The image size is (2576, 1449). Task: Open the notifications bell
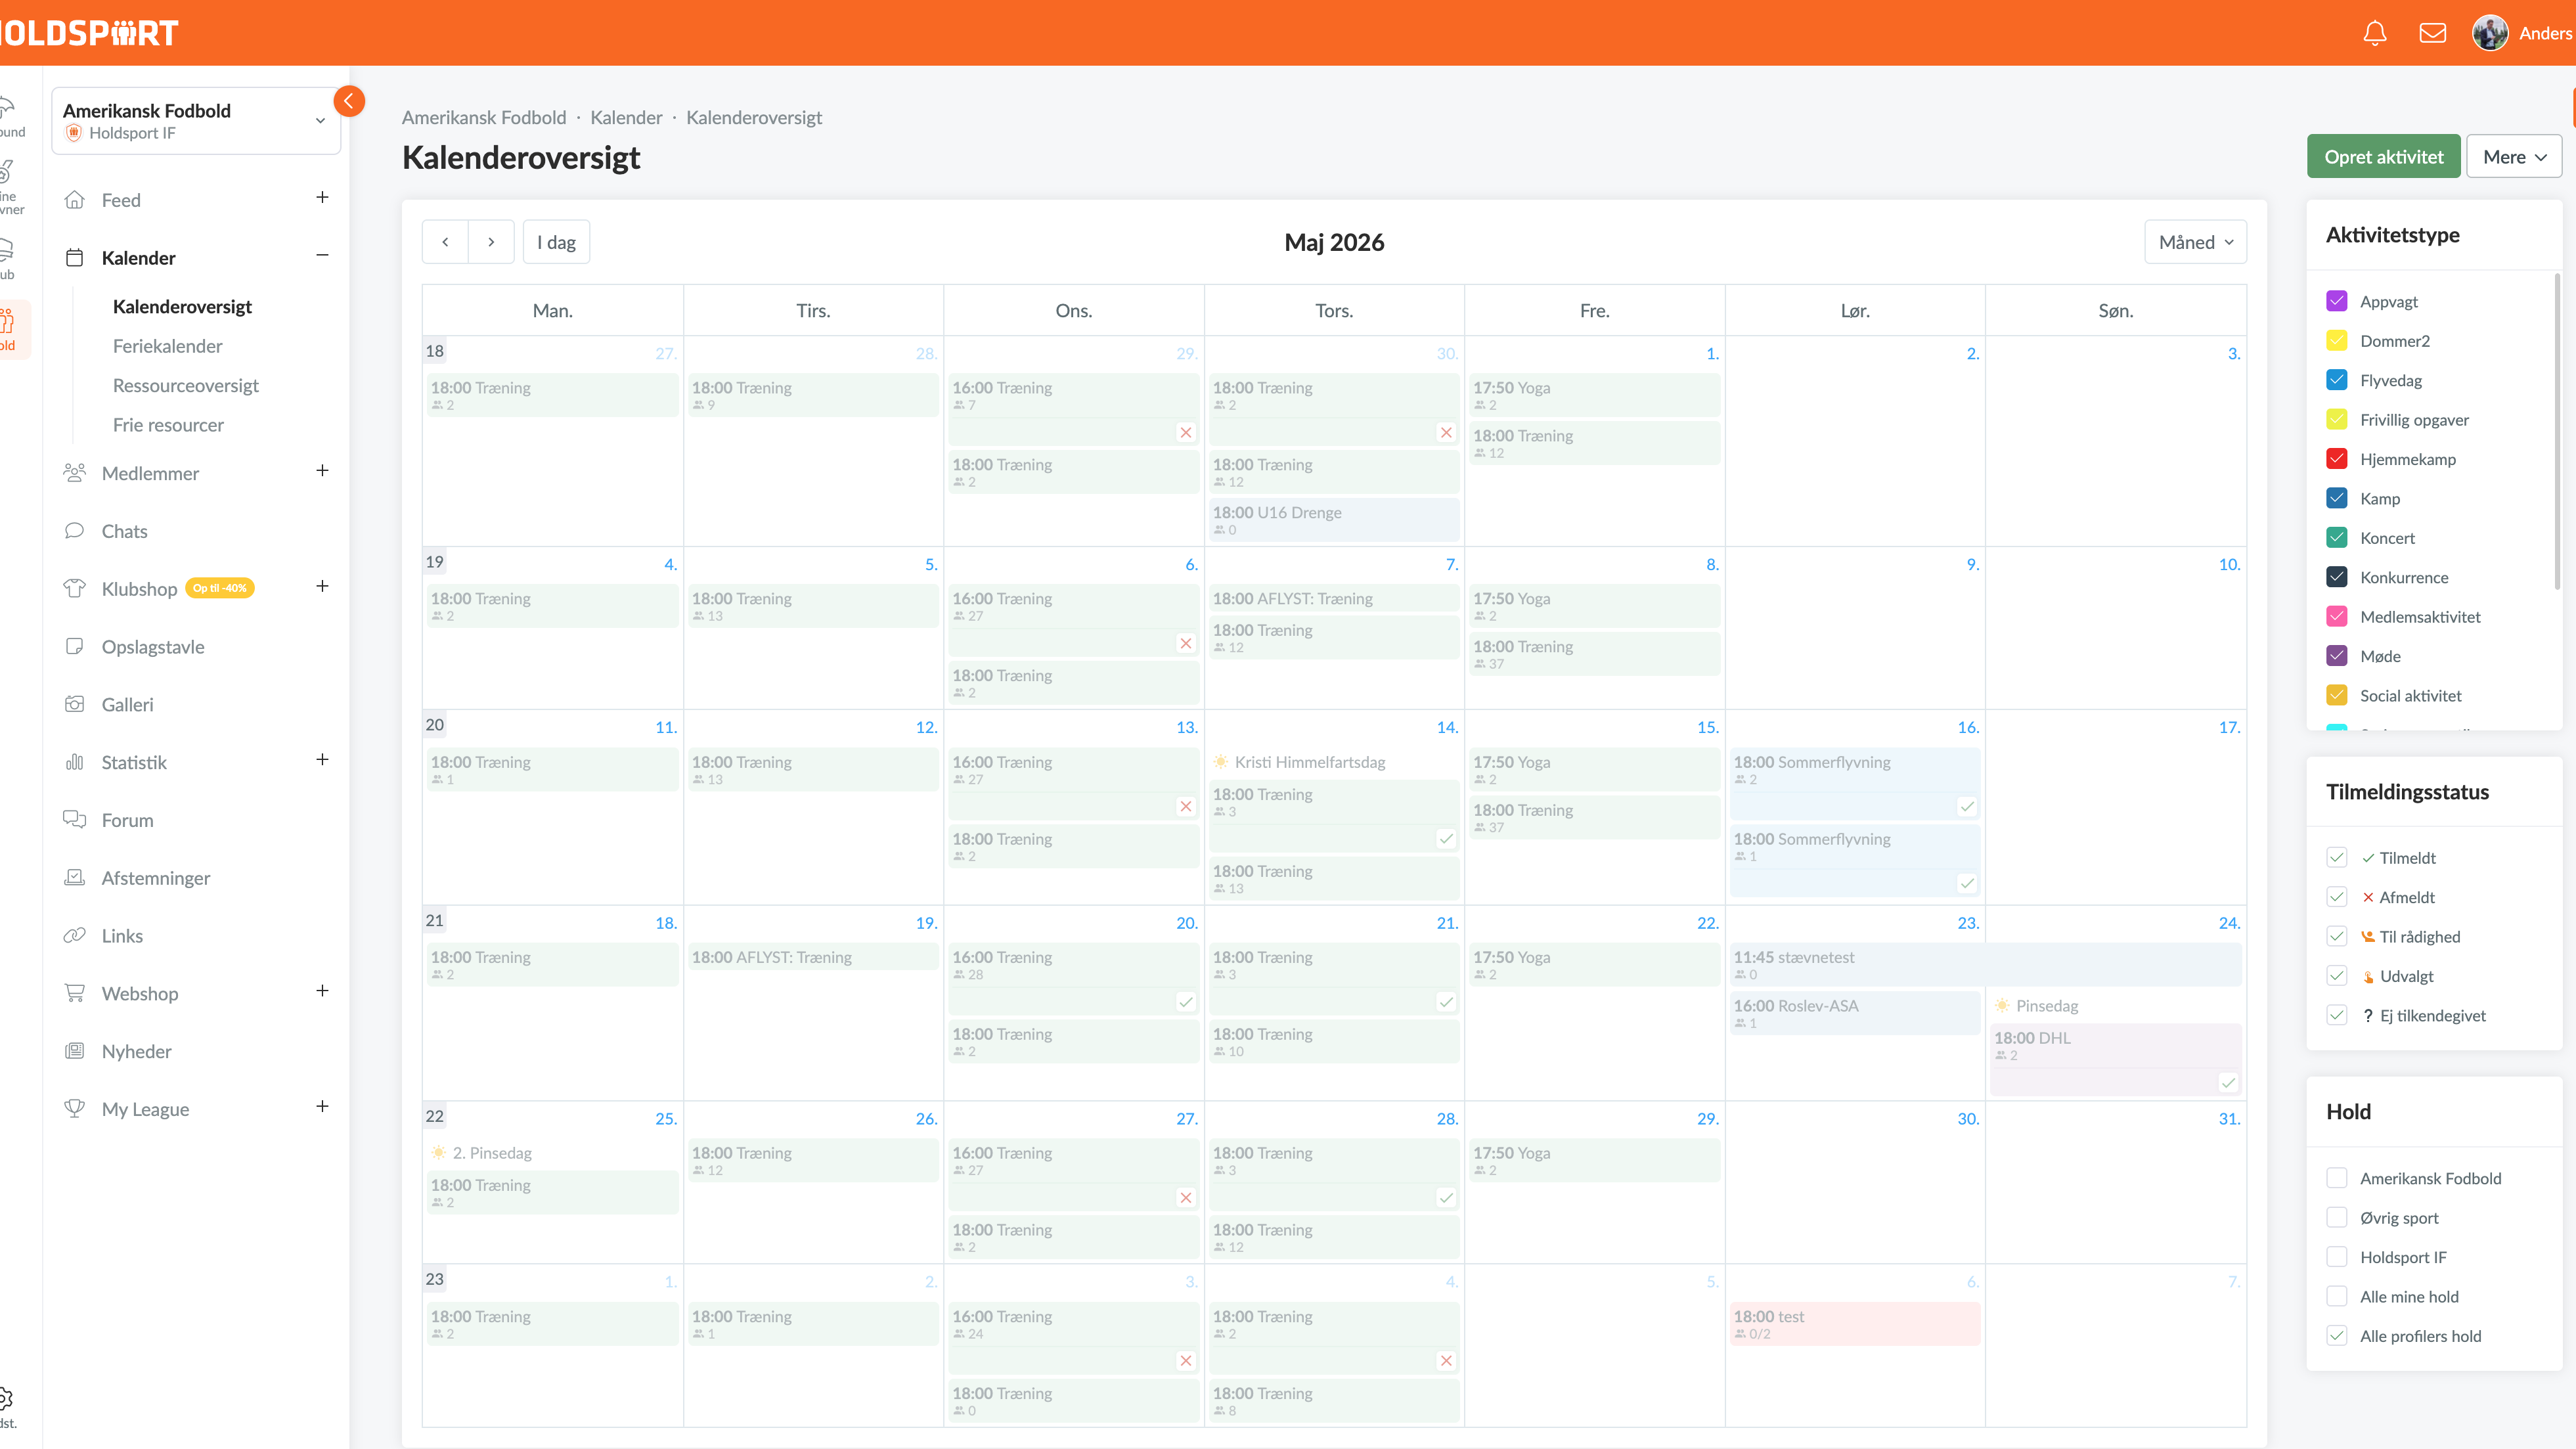click(2375, 33)
